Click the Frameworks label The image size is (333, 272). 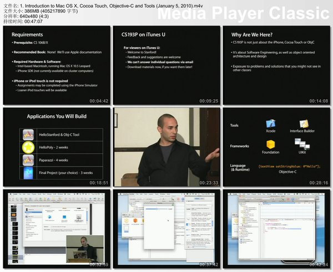point(240,146)
